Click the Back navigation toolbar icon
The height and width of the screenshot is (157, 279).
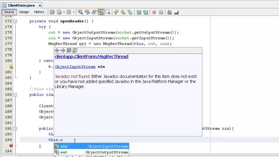[59, 12]
